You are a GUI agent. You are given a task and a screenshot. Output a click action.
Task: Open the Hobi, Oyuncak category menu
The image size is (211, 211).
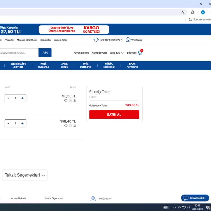point(43,65)
